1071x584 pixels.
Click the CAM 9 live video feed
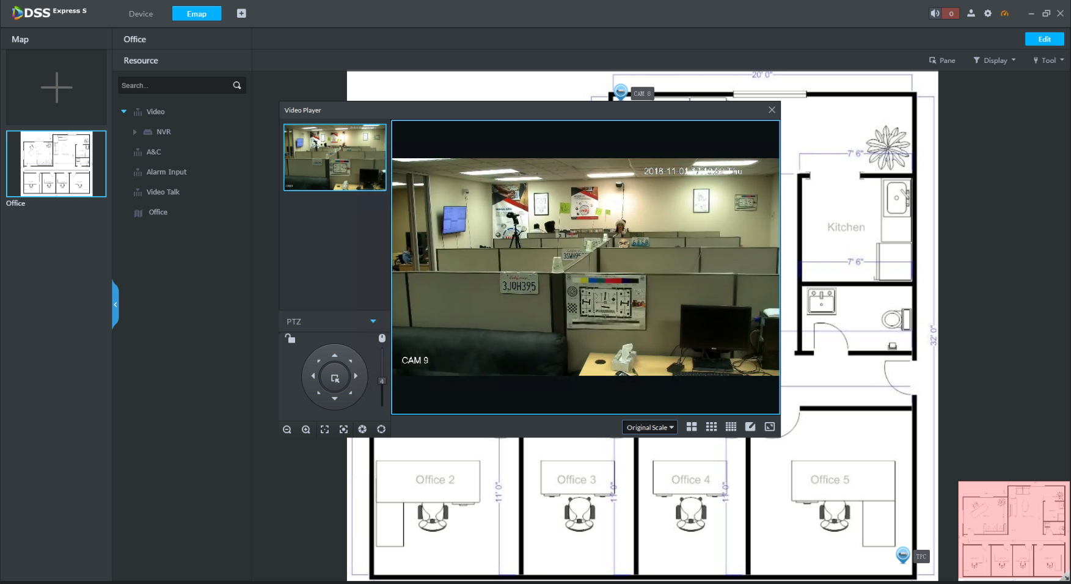[x=585, y=267]
